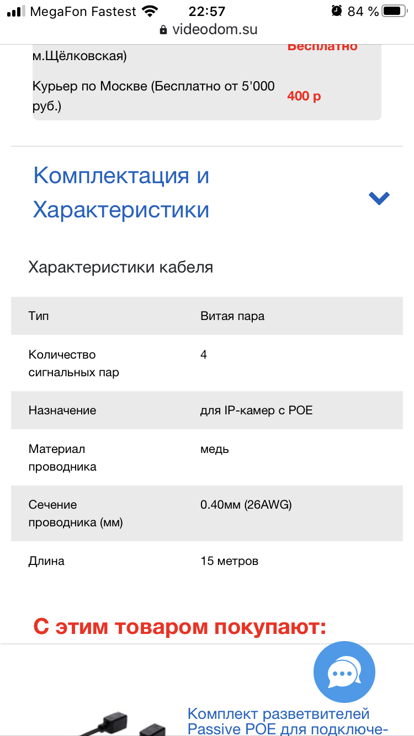Click the 15 метров length value
This screenshot has height=736, width=414.
click(229, 561)
